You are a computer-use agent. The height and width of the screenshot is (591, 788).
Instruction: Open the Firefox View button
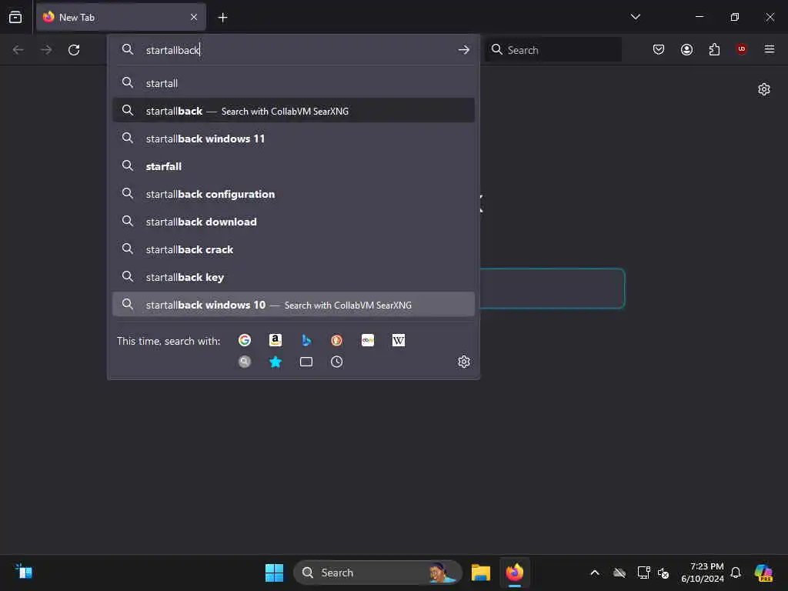pyautogui.click(x=15, y=17)
